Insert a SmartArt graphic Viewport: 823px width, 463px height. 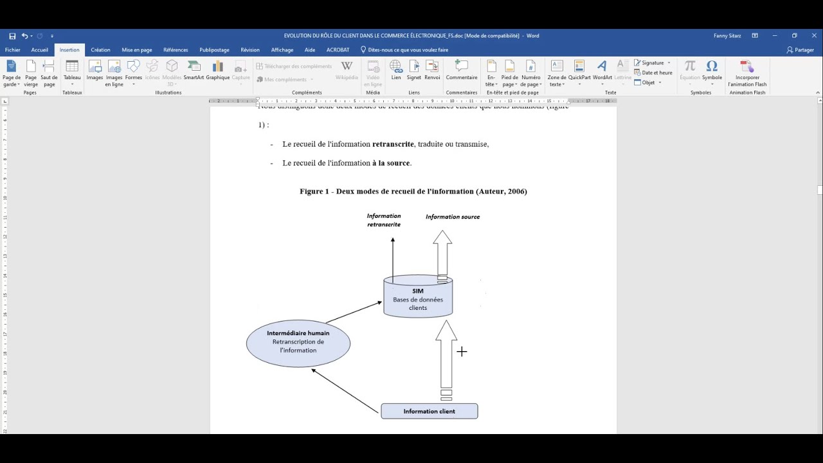(194, 71)
